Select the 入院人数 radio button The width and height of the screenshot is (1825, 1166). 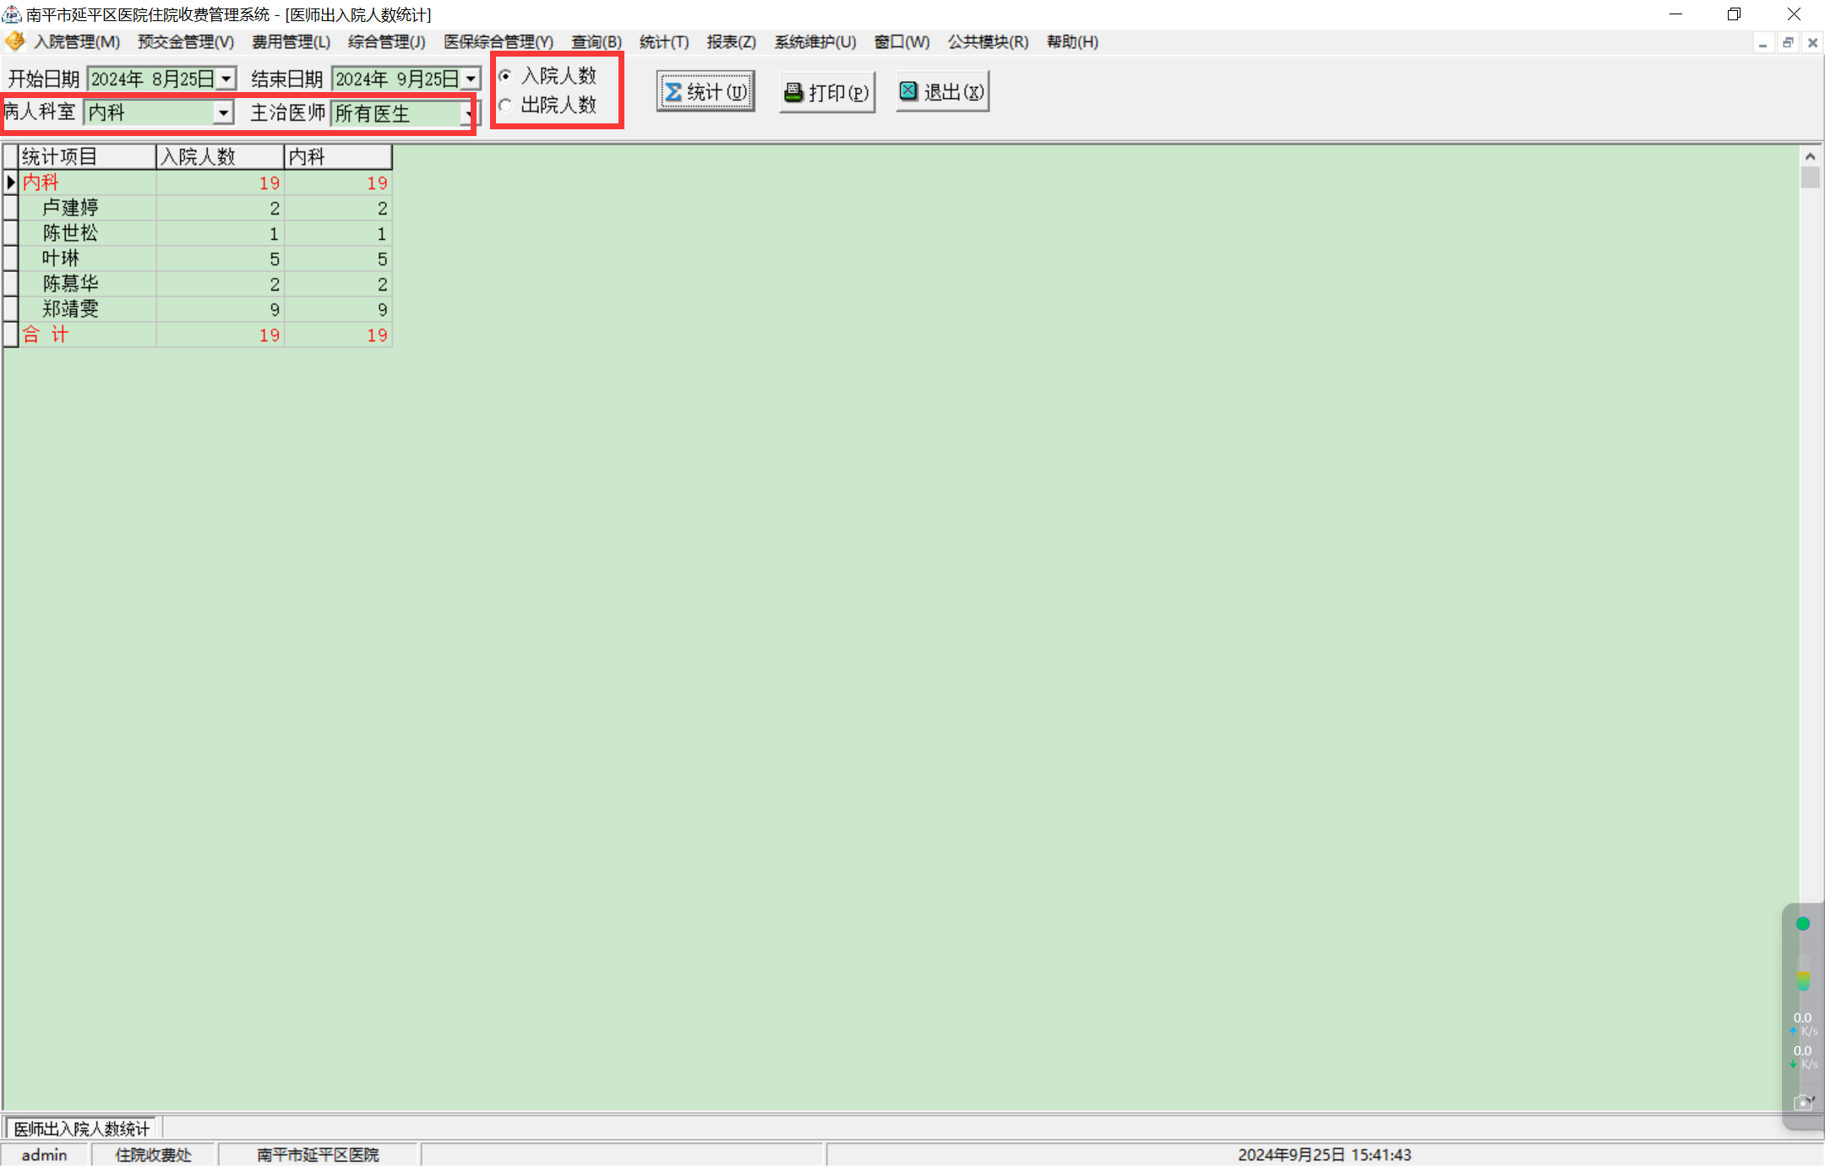click(505, 76)
